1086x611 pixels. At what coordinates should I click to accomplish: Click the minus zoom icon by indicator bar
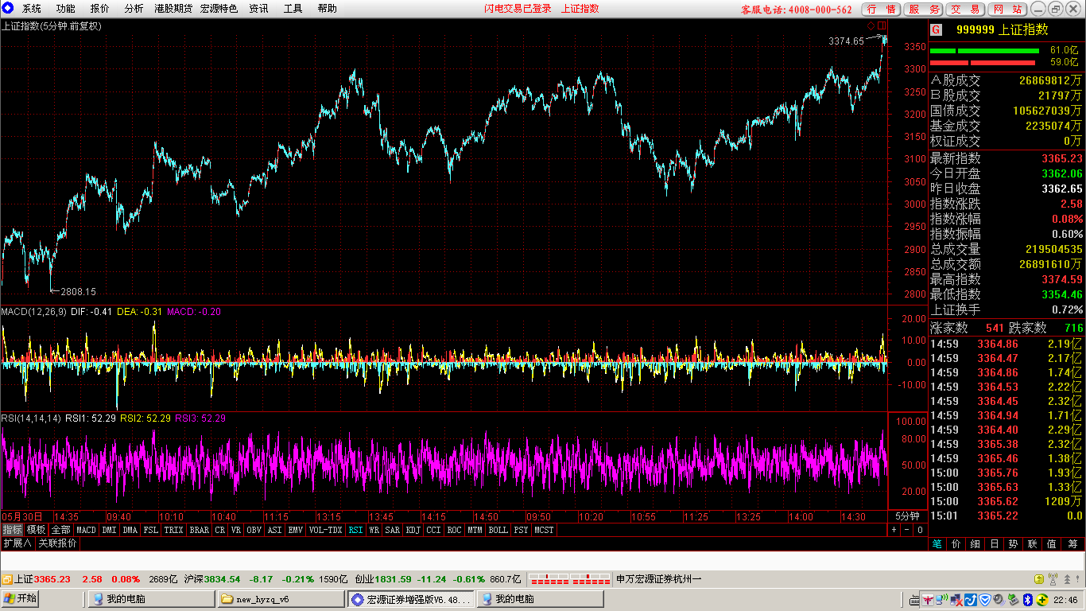coord(906,530)
